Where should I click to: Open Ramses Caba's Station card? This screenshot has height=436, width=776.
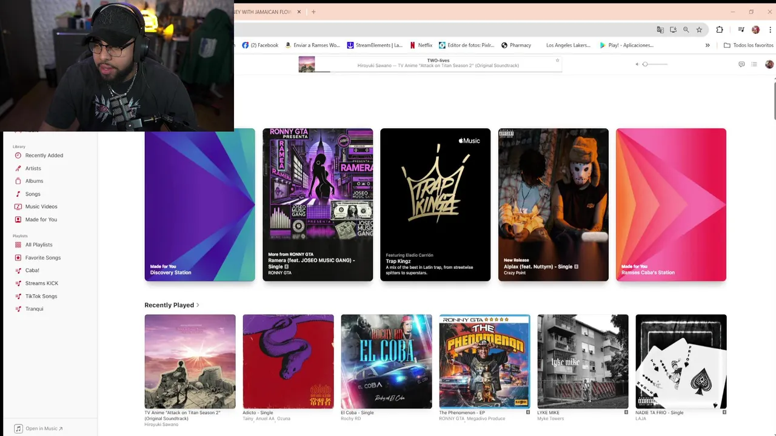tap(671, 205)
